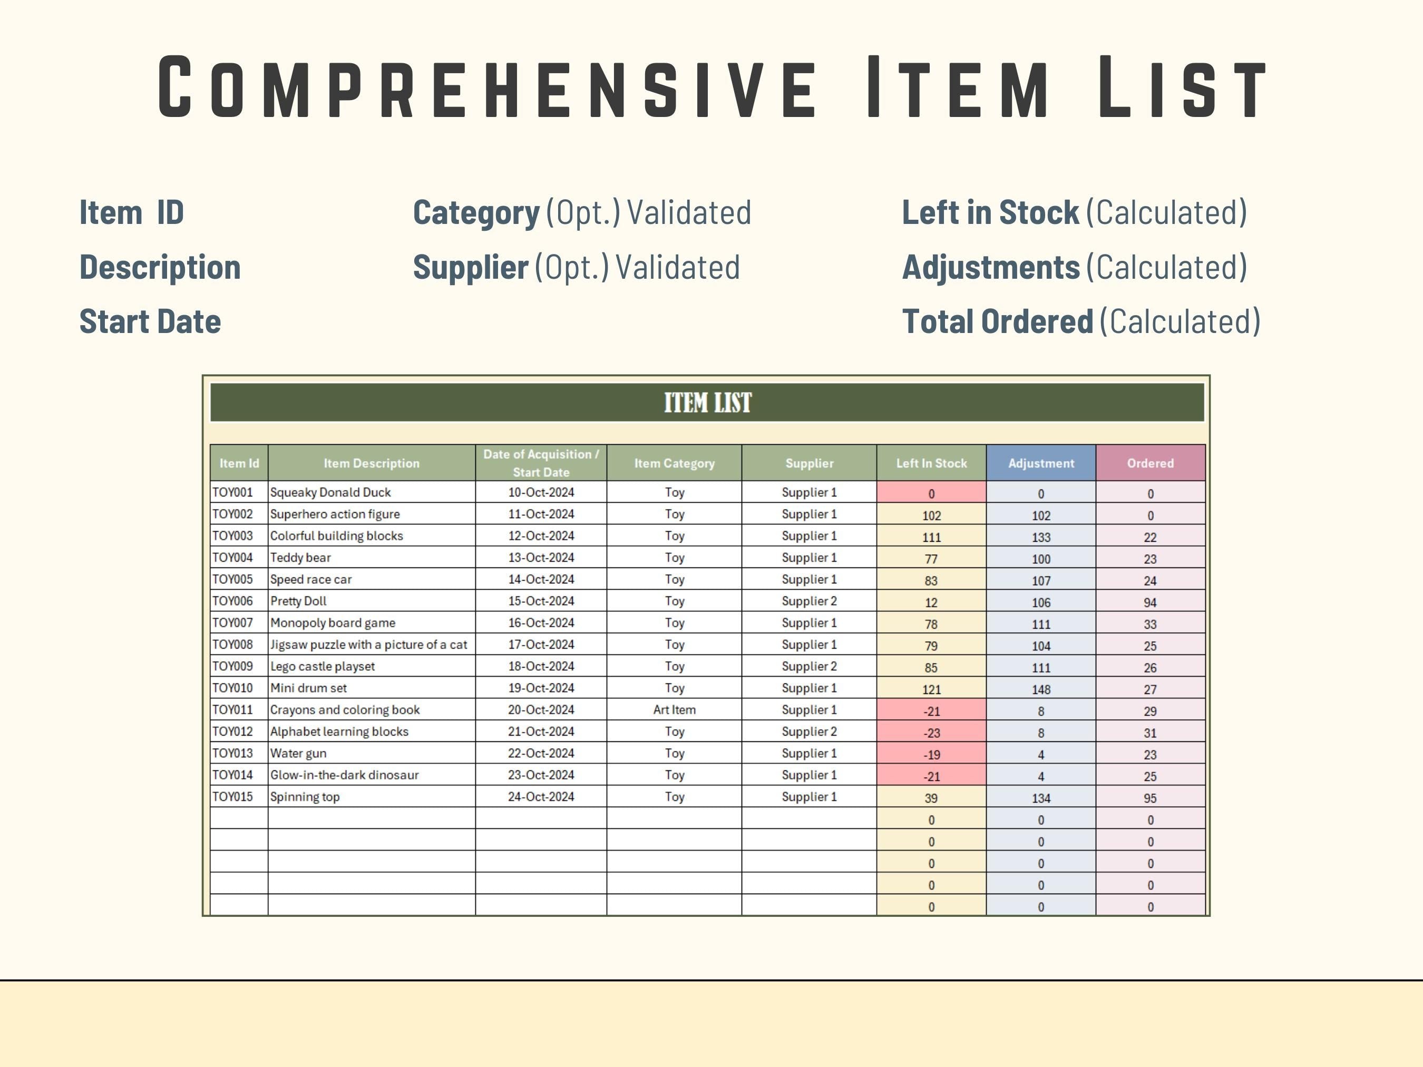This screenshot has height=1067, width=1423.
Task: Select cell TOY001 in Item Id column
Action: click(233, 493)
